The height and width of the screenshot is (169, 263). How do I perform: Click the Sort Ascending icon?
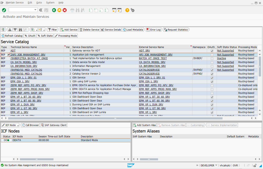point(10,30)
